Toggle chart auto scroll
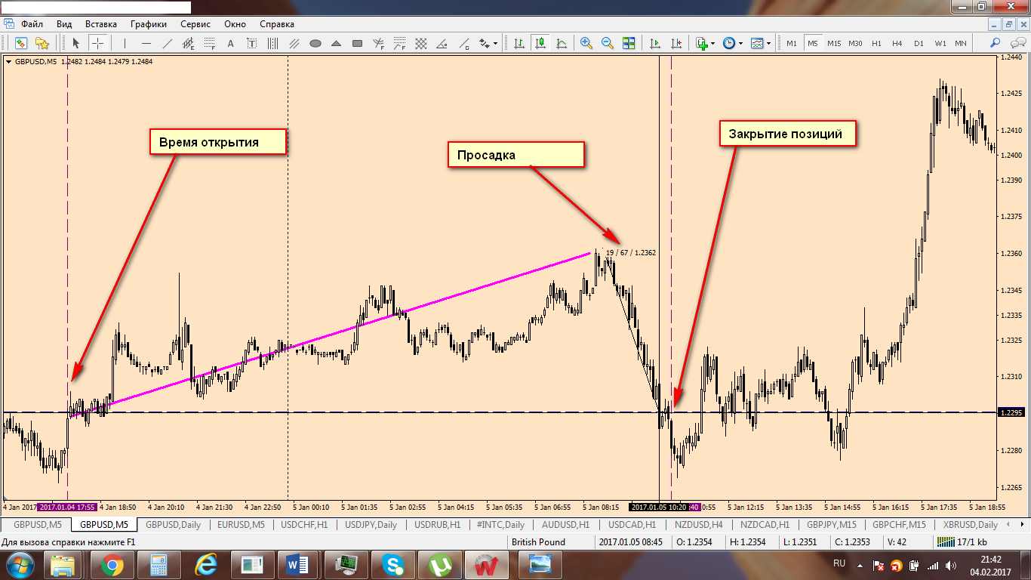The width and height of the screenshot is (1031, 580). [x=655, y=43]
